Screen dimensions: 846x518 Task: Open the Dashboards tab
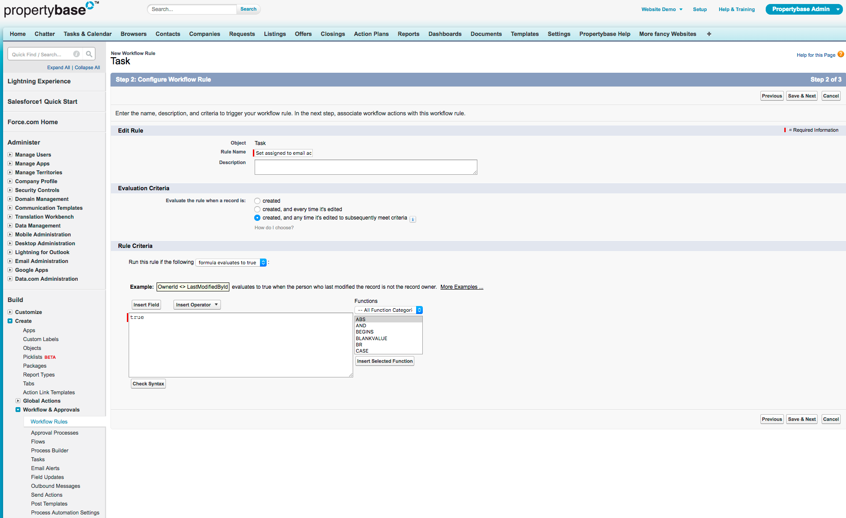pos(445,34)
